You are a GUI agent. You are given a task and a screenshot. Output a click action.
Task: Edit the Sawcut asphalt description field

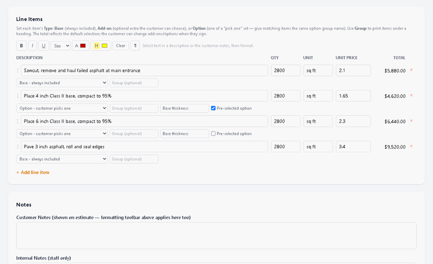145,70
